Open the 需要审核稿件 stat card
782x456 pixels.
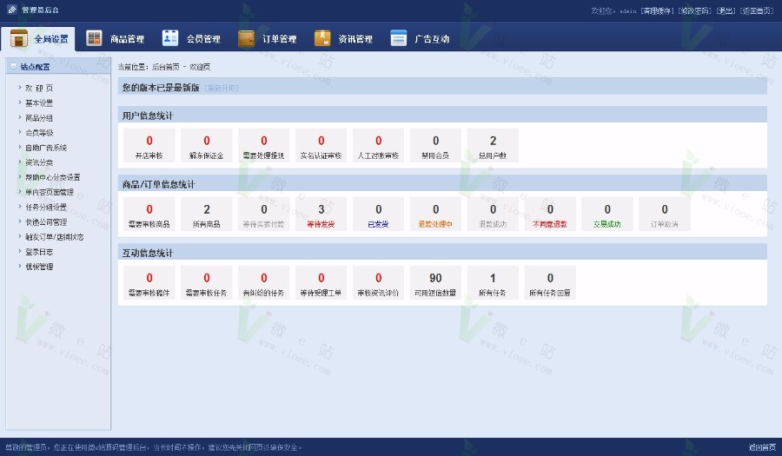point(149,283)
